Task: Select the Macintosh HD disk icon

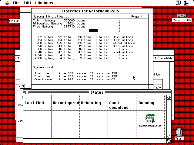Action: tap(182, 16)
